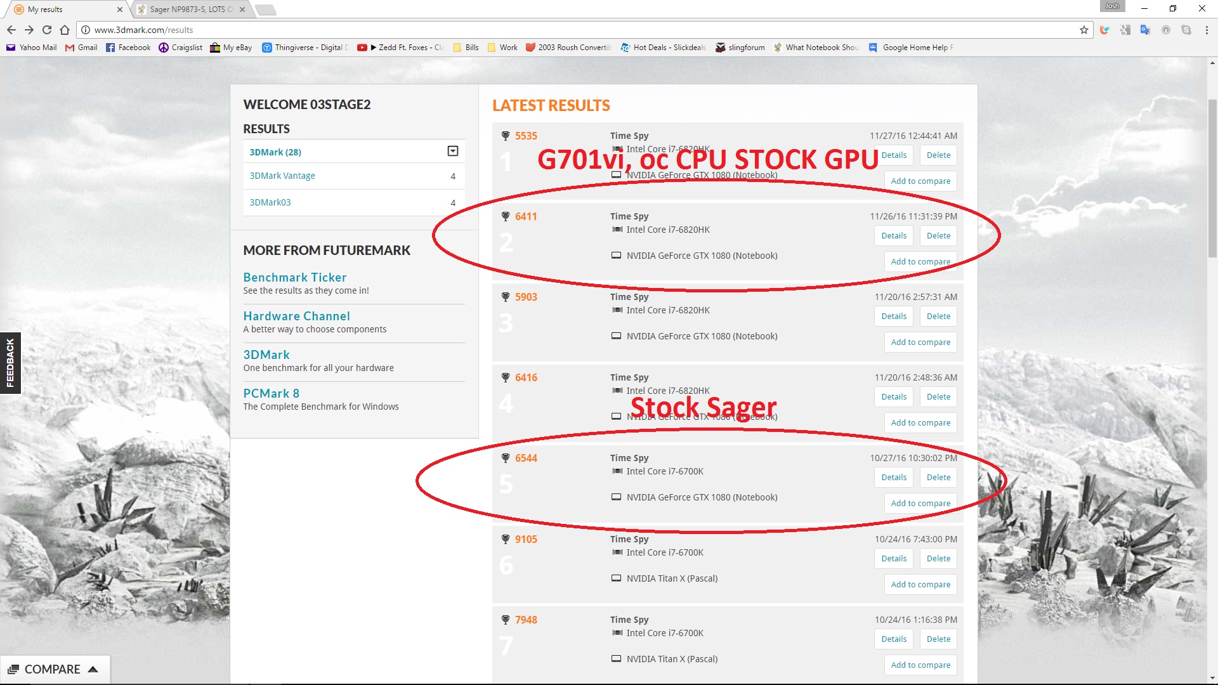Click the Josh Chrome profile button
This screenshot has width=1218, height=685.
pos(1113,6)
